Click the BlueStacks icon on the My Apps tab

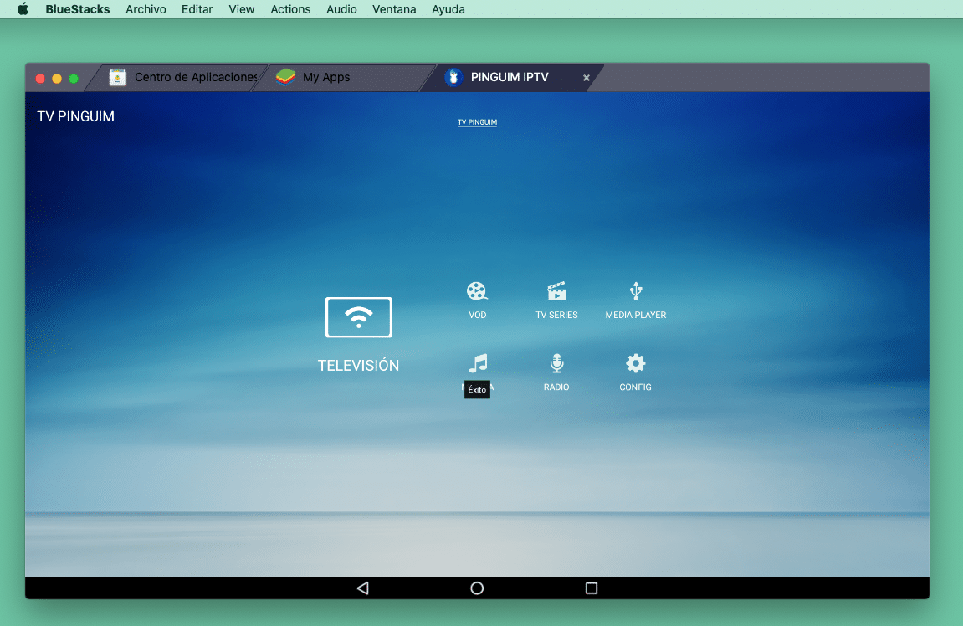pyautogui.click(x=285, y=76)
